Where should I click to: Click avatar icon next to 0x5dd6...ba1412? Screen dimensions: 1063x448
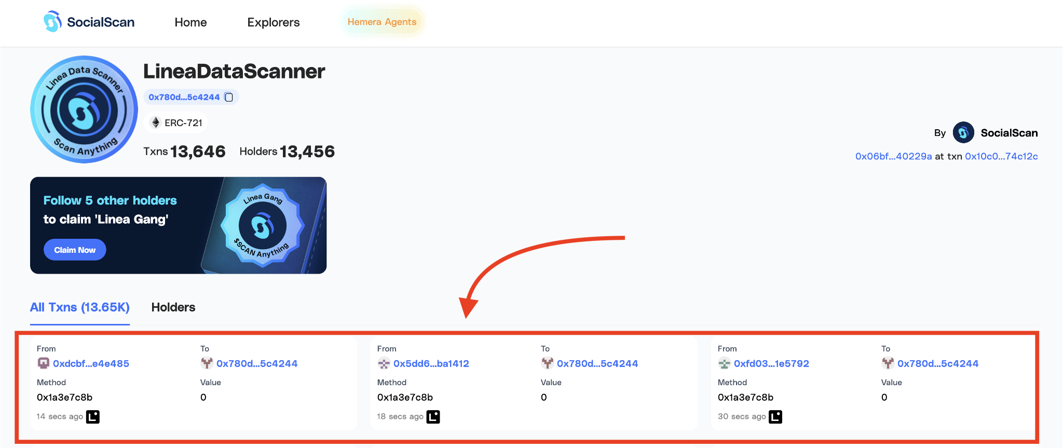[x=384, y=363]
